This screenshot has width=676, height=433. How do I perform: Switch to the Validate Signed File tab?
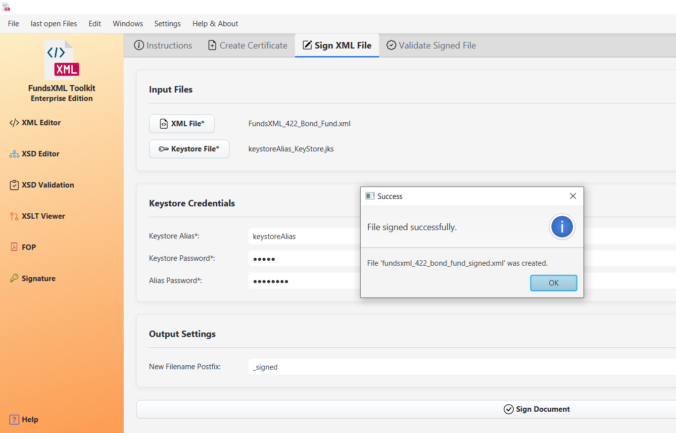point(431,46)
